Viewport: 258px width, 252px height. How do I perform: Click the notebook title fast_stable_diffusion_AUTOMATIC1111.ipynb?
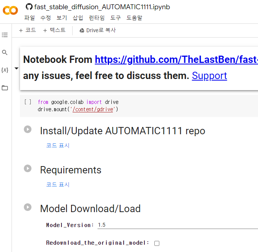102,7
